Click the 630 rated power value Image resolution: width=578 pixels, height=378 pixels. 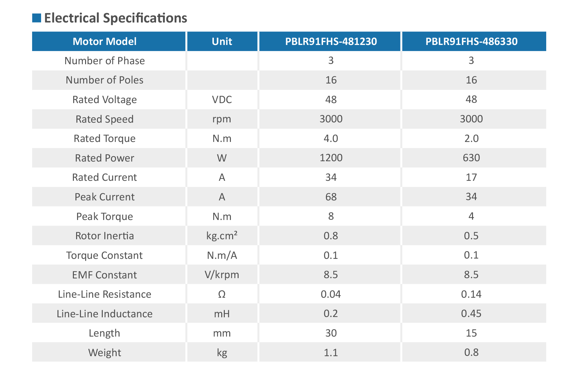click(x=471, y=158)
